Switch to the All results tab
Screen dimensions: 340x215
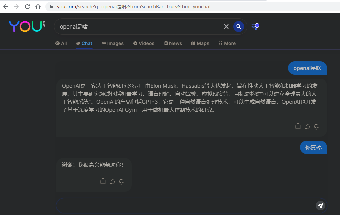(x=61, y=43)
